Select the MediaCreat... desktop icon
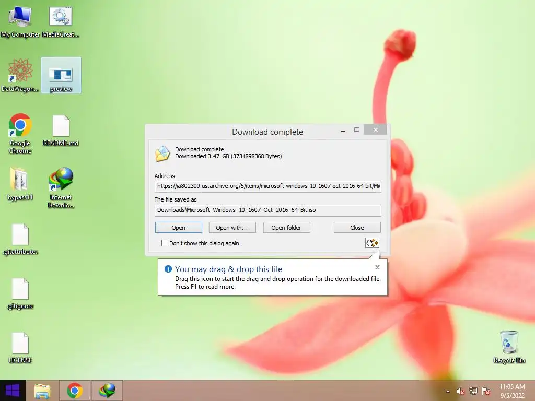The image size is (535, 401). coord(61,21)
